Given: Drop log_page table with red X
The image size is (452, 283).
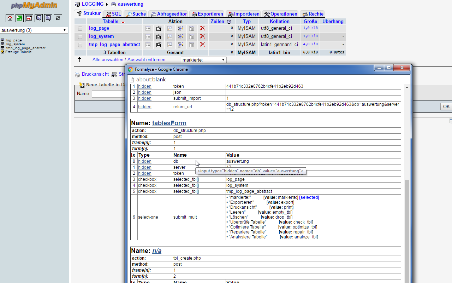Looking at the screenshot, I should 202,28.
